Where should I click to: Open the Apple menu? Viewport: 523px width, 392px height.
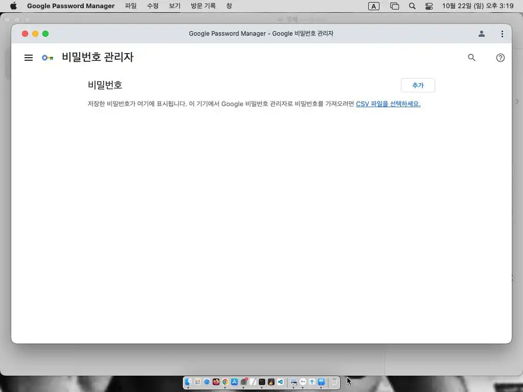[13, 6]
